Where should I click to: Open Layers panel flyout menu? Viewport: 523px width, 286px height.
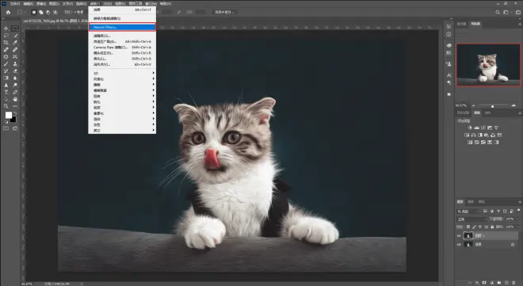pyautogui.click(x=520, y=202)
